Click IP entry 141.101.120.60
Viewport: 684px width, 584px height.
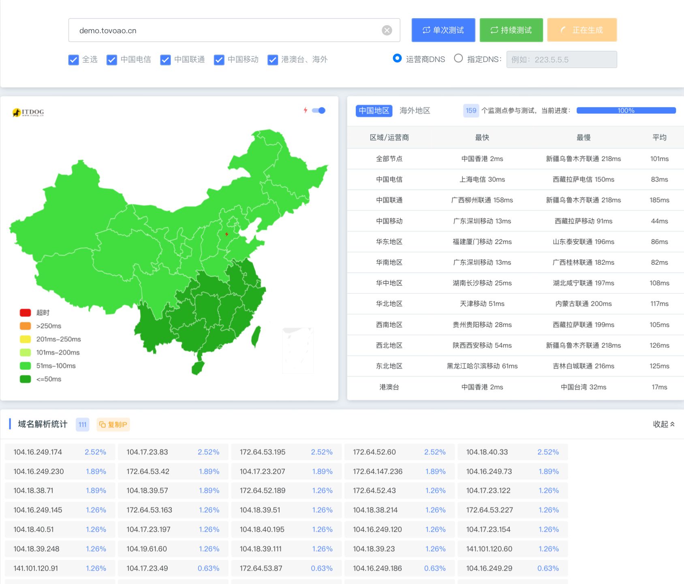(x=513, y=549)
